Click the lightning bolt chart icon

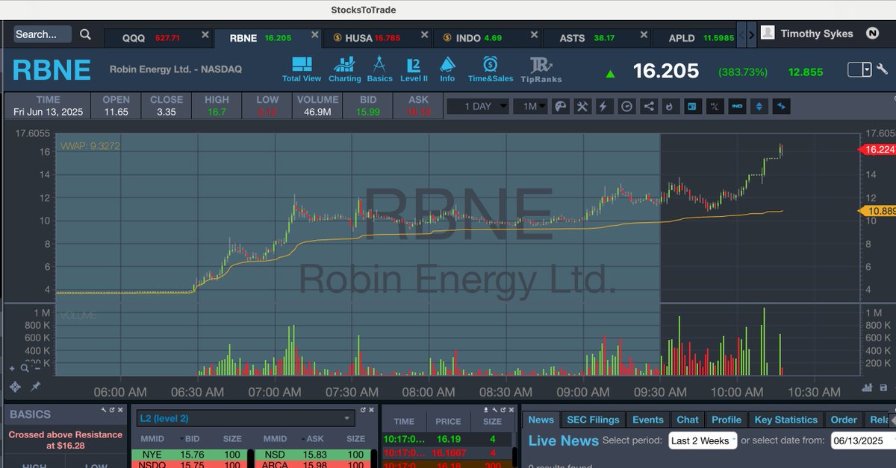604,107
